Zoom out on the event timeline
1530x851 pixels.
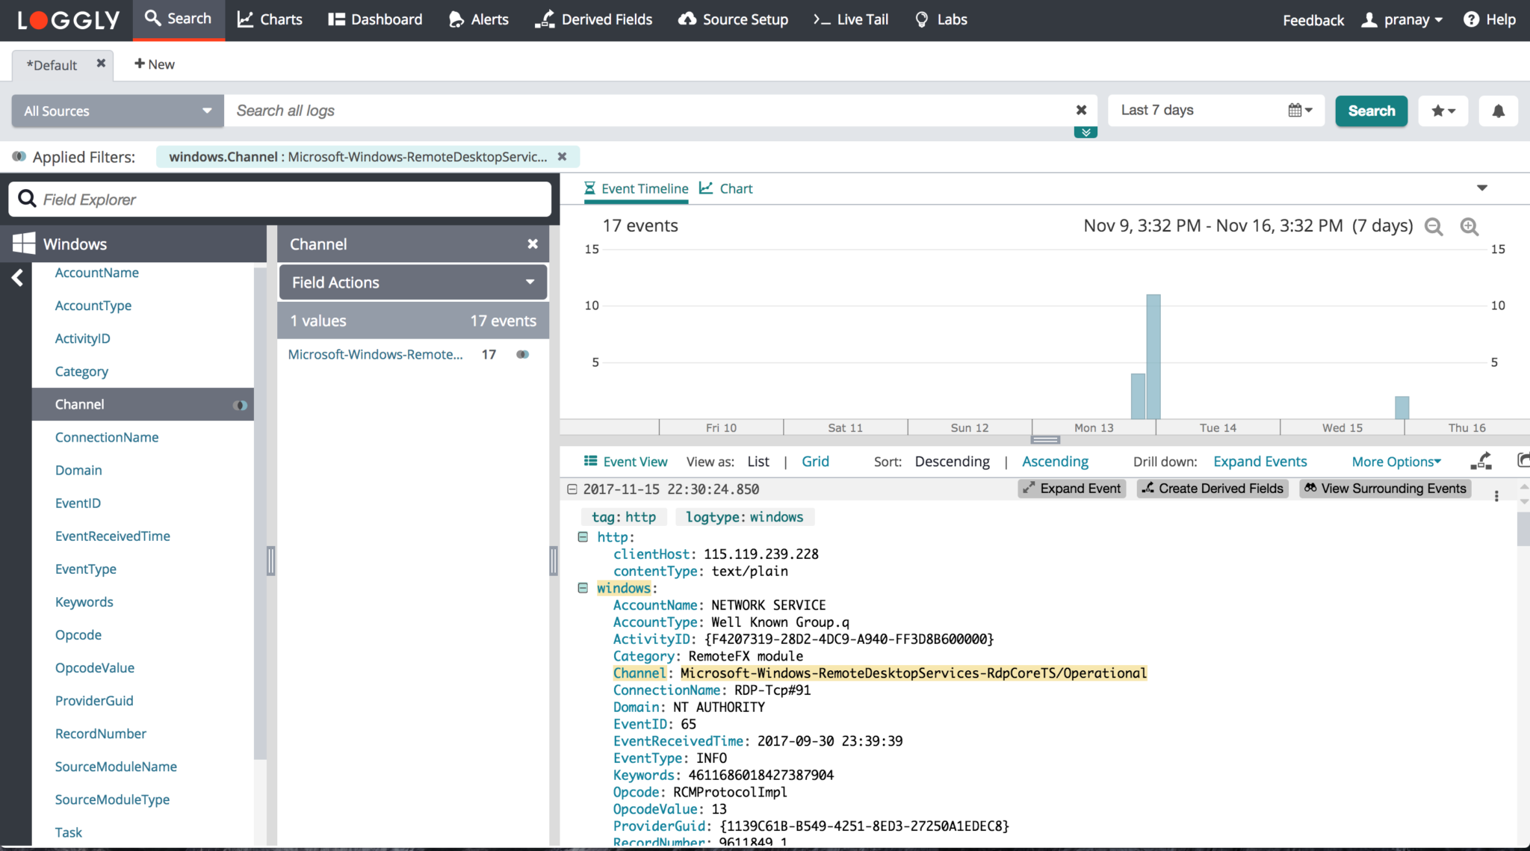coord(1434,226)
